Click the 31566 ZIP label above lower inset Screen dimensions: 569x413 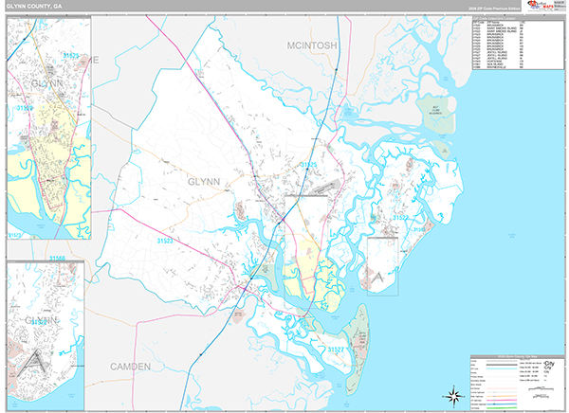(x=57, y=258)
